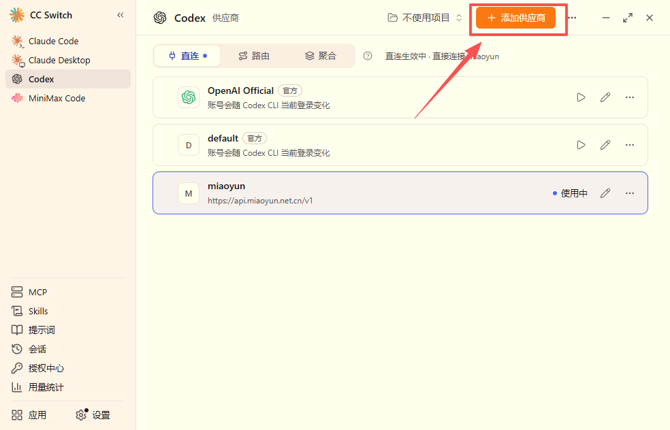Click 官方 badge next to default

coord(255,138)
